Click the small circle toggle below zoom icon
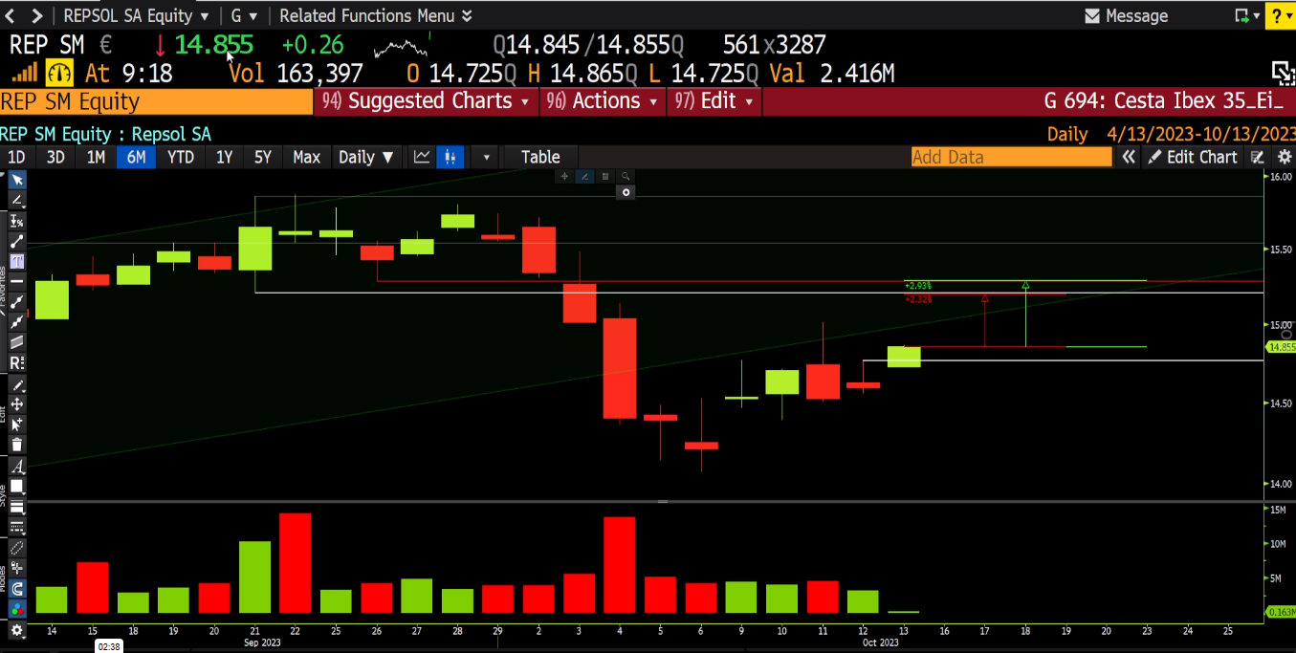This screenshot has width=1296, height=653. pos(626,192)
